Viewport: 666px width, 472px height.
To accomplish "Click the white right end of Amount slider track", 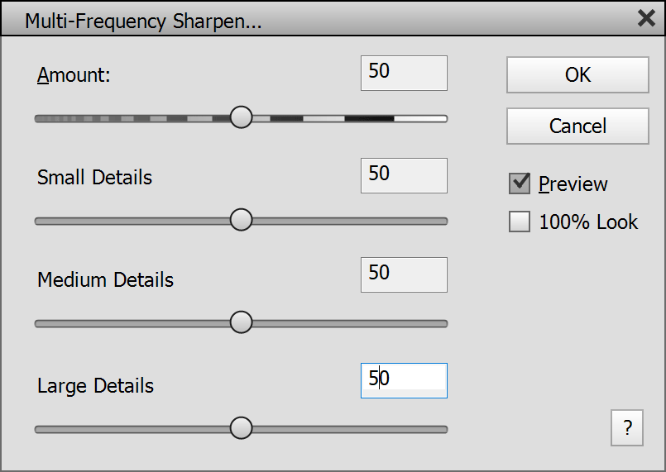I will click(420, 118).
